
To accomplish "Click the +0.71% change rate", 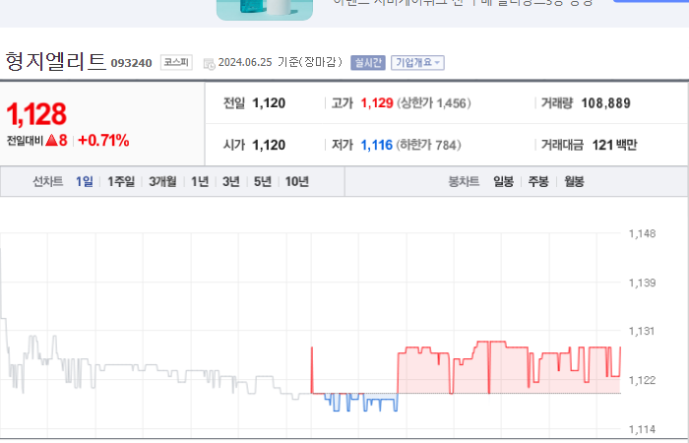I will coord(103,141).
